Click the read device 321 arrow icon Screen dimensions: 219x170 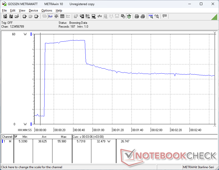click(25, 16)
